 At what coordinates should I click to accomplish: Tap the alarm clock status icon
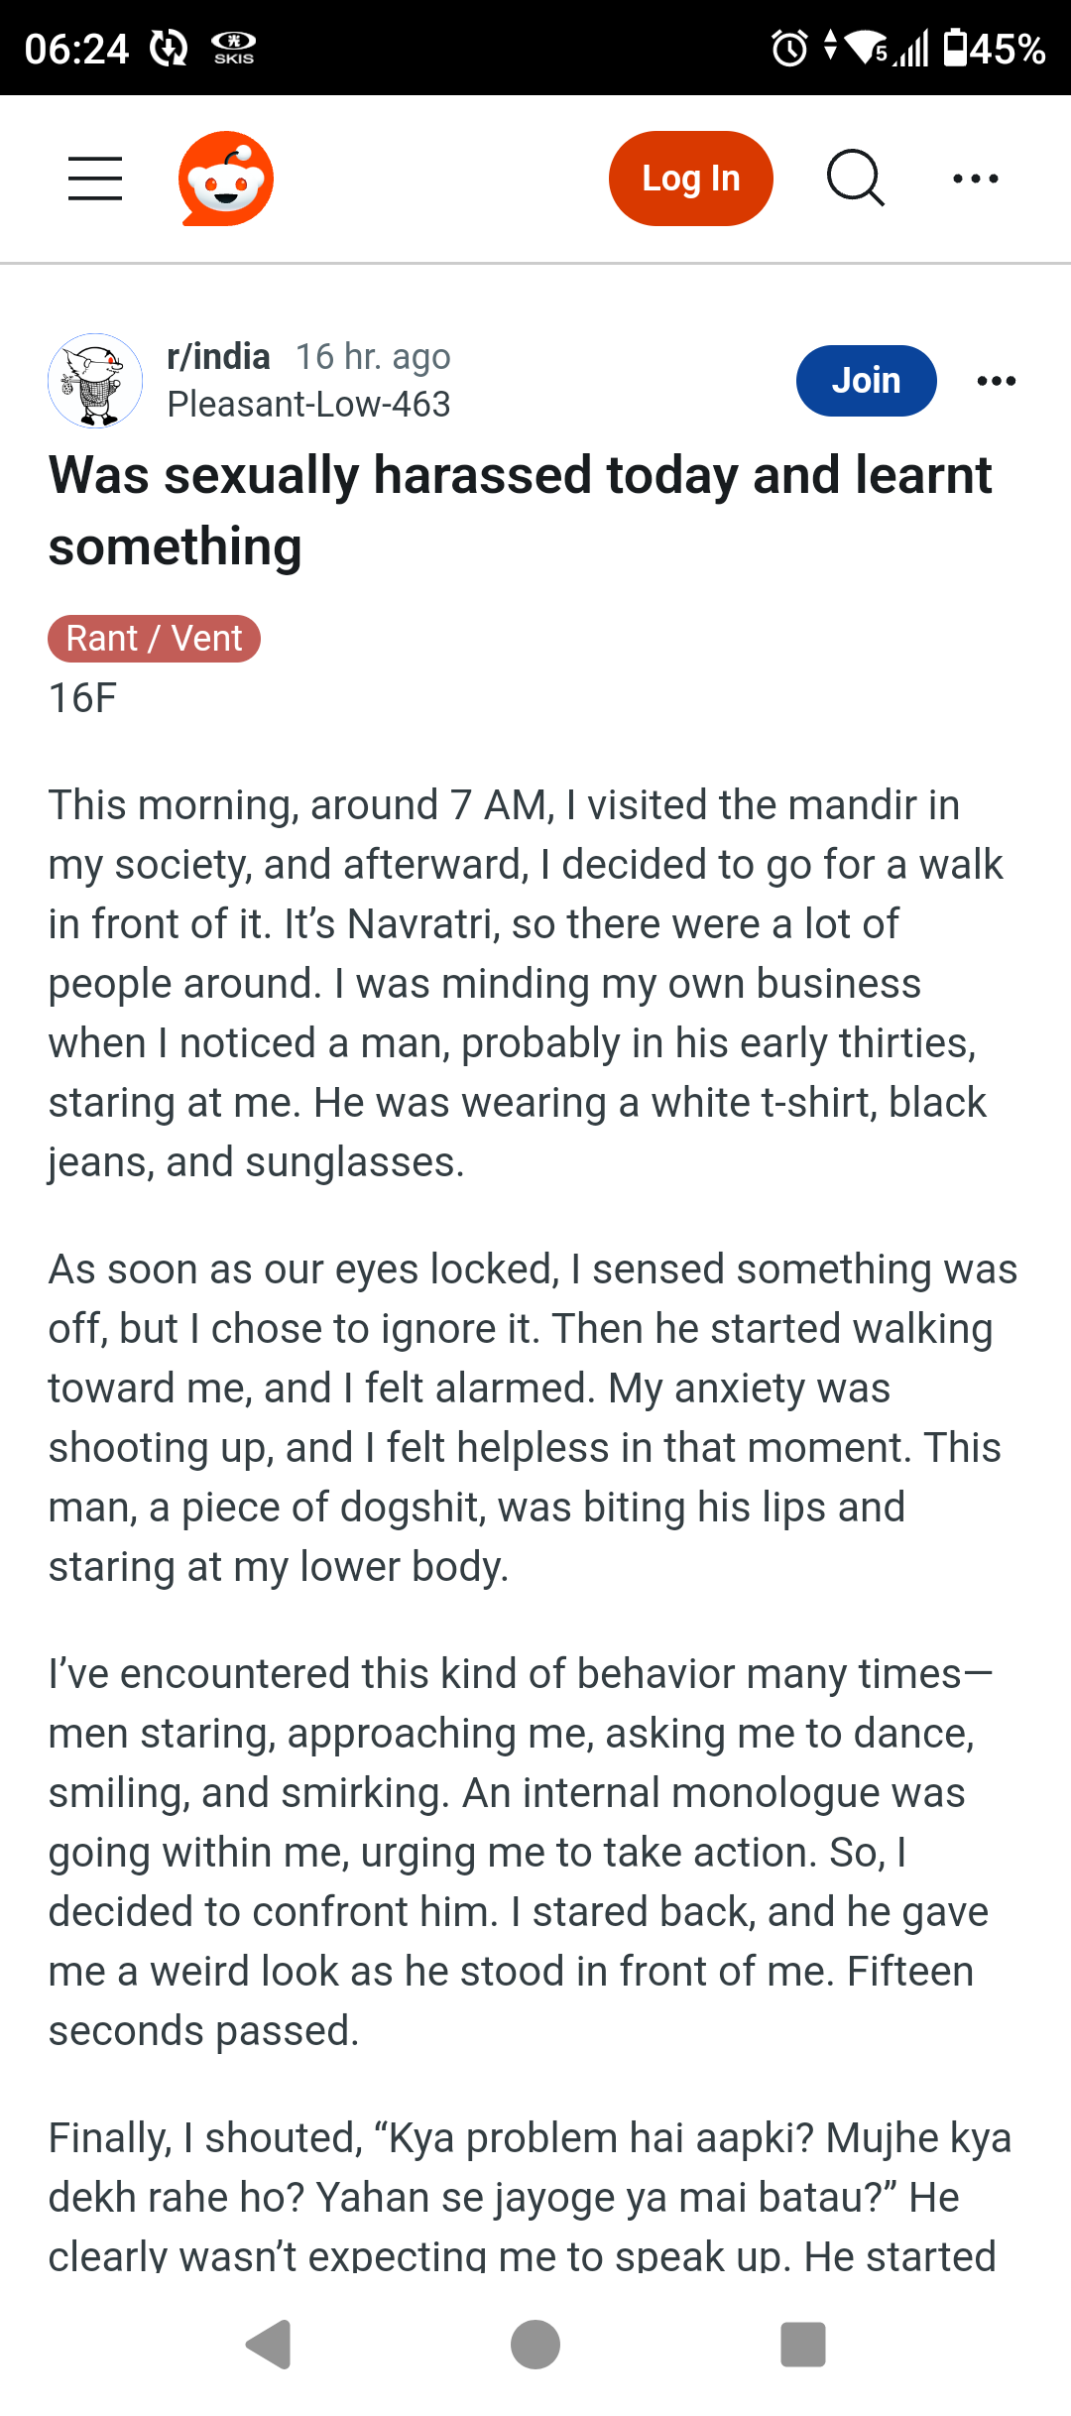tap(789, 48)
